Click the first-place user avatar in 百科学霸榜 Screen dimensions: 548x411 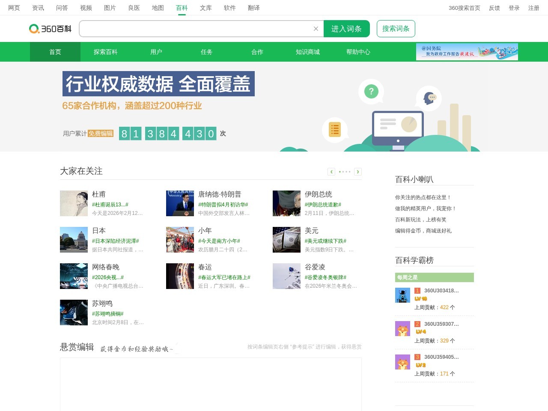(x=402, y=295)
